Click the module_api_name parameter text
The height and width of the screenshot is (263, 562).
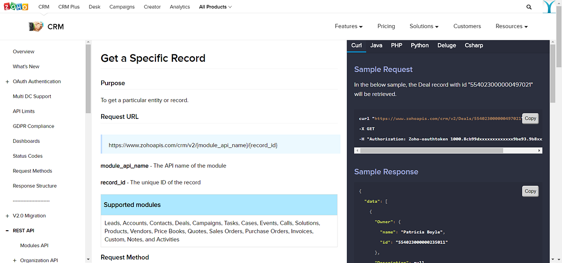125,166
